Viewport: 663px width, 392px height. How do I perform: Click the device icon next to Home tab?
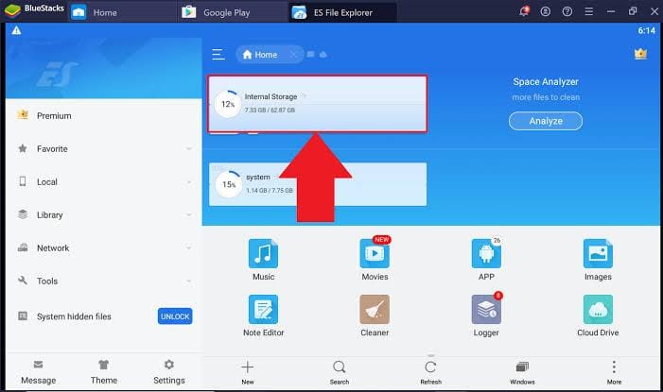[x=311, y=54]
